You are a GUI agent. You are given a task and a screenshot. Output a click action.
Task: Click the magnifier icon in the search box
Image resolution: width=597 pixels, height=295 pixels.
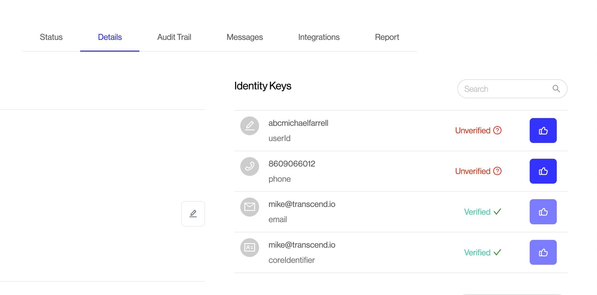556,89
